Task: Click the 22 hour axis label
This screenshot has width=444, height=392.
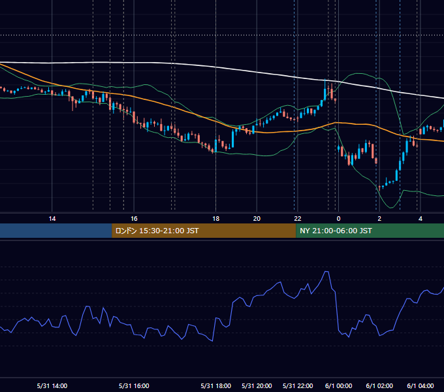Action: (x=298, y=219)
